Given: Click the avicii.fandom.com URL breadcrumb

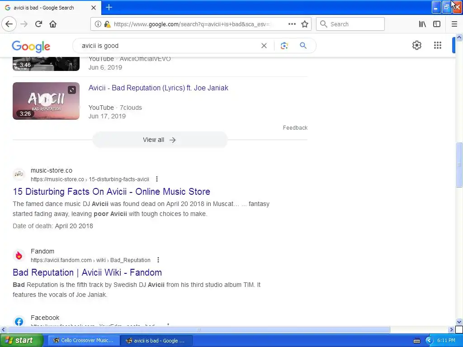Looking at the screenshot, I should [x=90, y=260].
